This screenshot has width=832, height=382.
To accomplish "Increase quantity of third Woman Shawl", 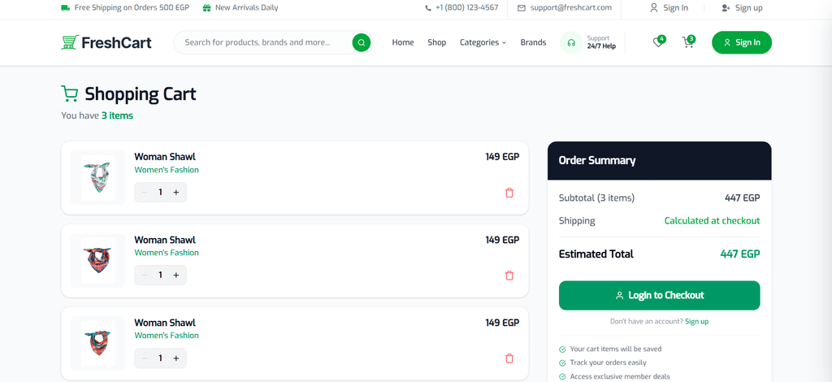I will [x=176, y=358].
